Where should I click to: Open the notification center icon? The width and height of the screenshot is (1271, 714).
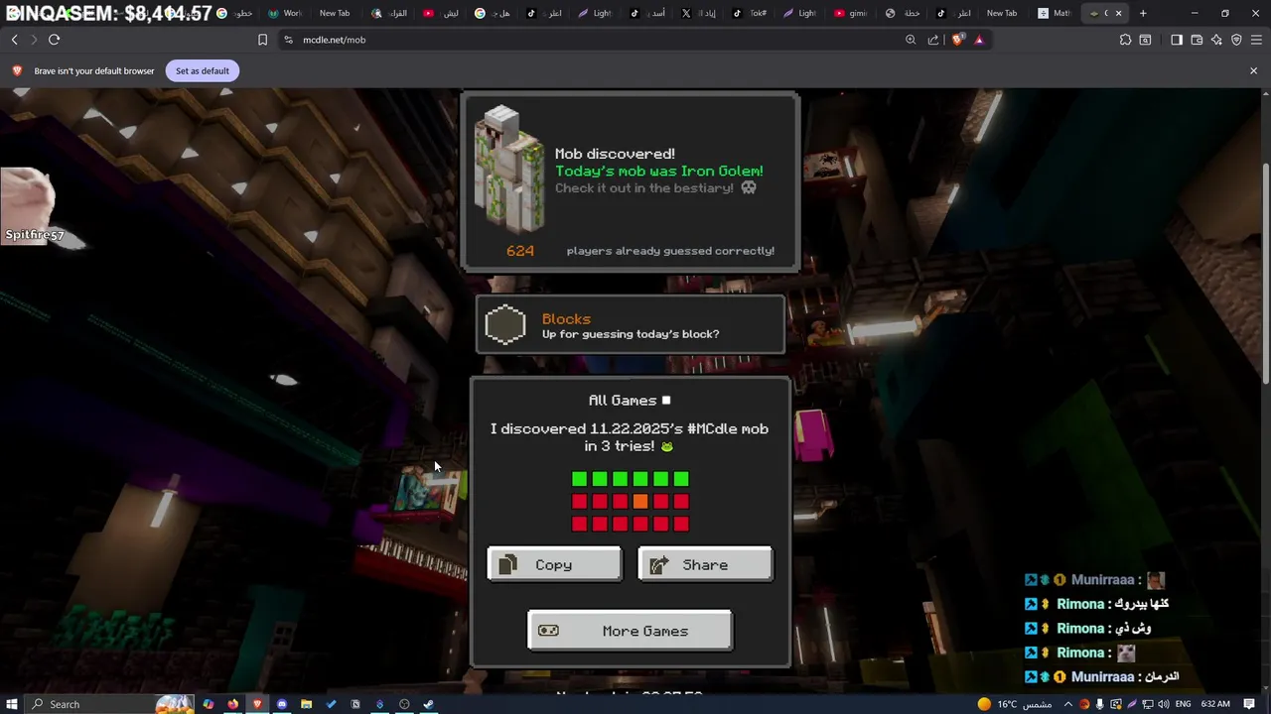coord(1249,704)
